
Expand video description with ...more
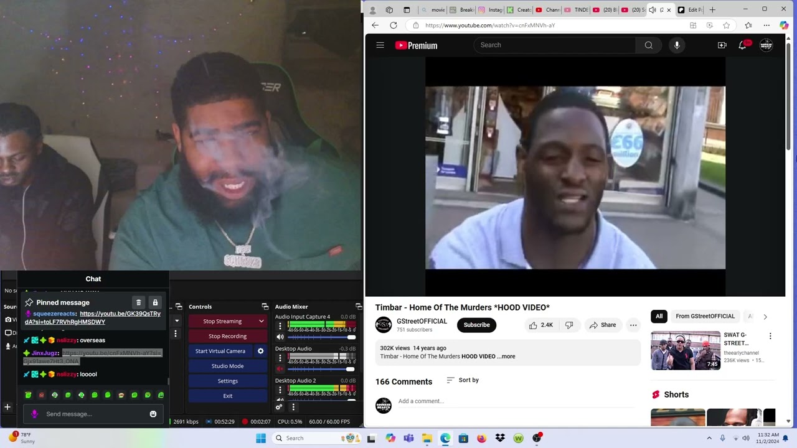click(507, 357)
